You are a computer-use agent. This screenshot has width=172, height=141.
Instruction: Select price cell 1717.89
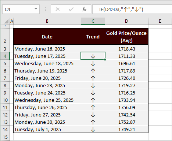click(x=126, y=71)
